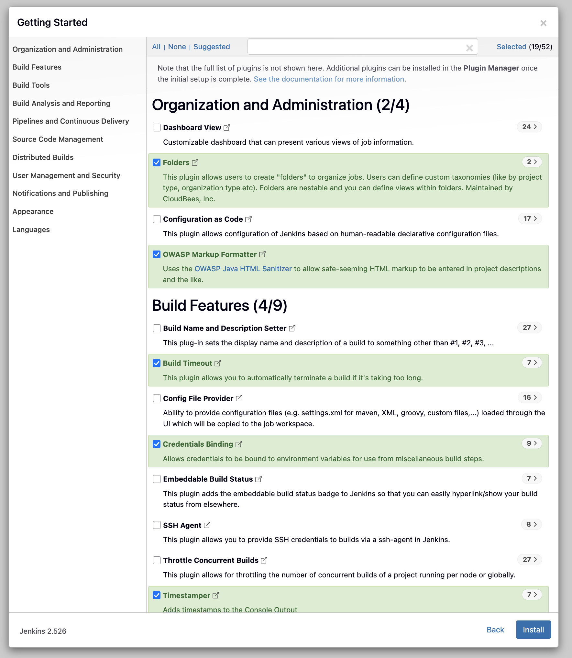Open the OWASP Java HTML Sanitizer link
572x658 pixels.
(x=243, y=269)
